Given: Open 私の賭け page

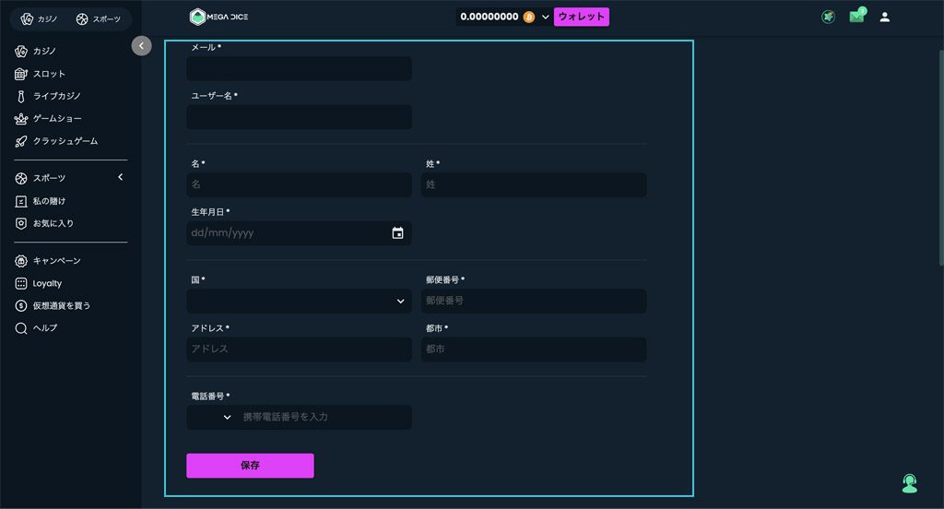Looking at the screenshot, I should click(x=41, y=201).
